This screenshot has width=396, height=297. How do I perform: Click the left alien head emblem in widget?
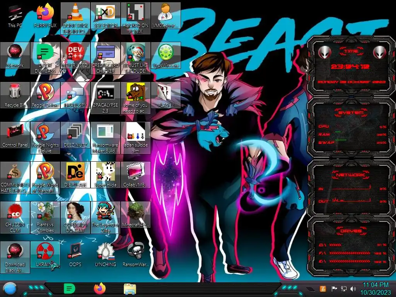(x=325, y=53)
